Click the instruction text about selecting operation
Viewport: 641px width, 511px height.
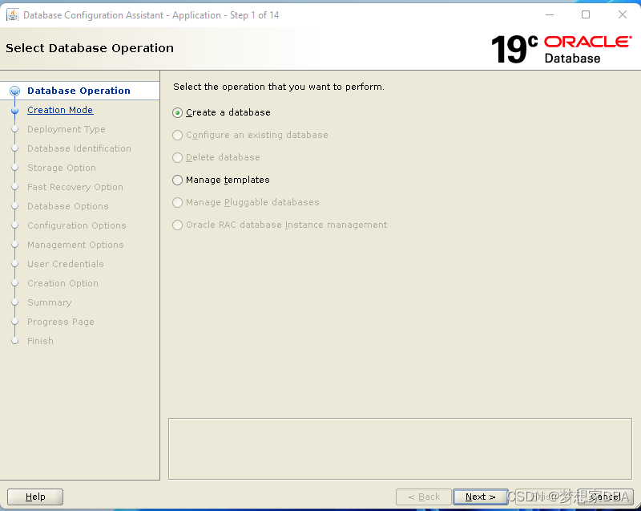click(x=279, y=87)
